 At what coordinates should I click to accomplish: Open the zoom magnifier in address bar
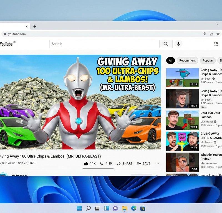coord(205,34)
